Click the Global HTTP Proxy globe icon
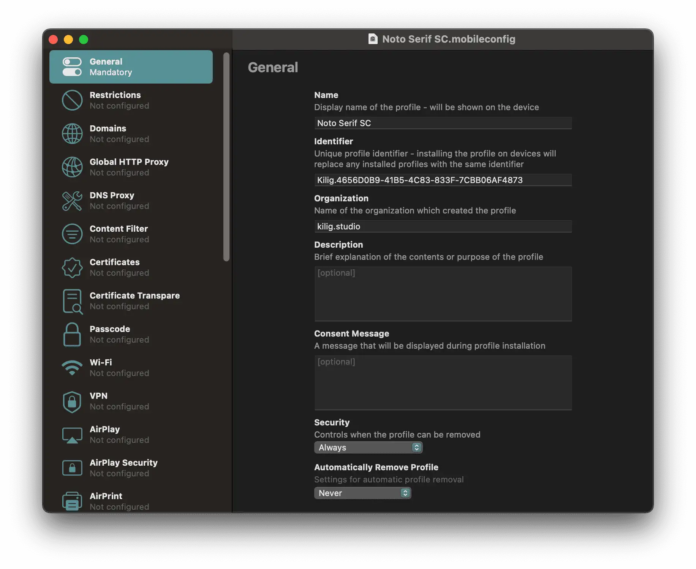The image size is (696, 569). (x=72, y=167)
